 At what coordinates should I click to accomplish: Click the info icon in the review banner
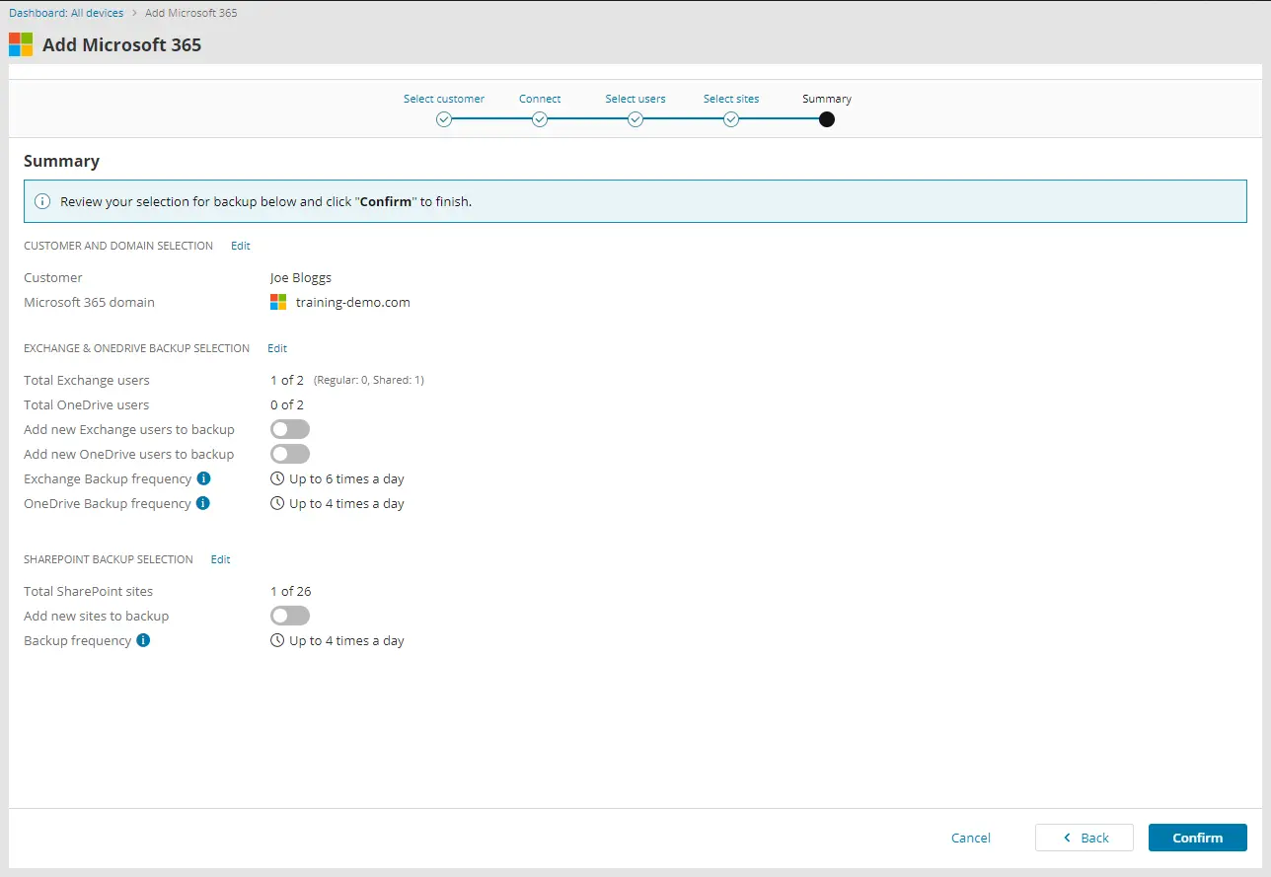click(x=42, y=201)
